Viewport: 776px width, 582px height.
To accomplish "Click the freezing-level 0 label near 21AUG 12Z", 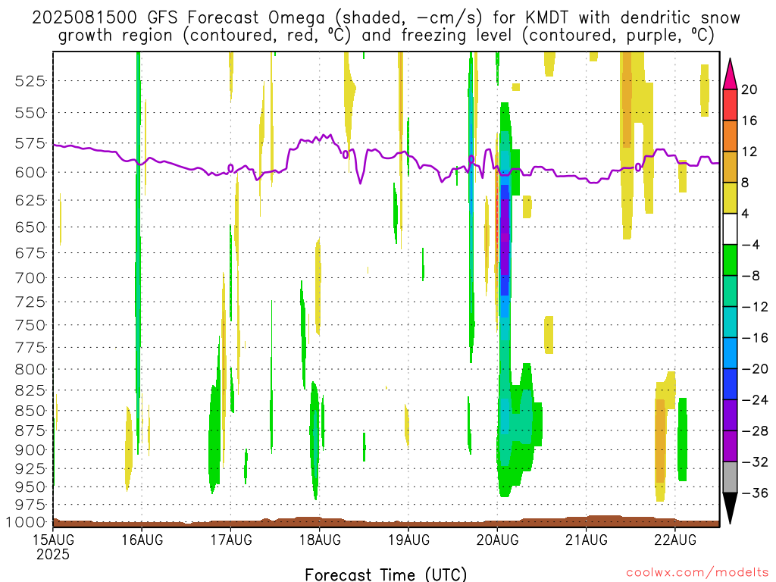I will (638, 167).
